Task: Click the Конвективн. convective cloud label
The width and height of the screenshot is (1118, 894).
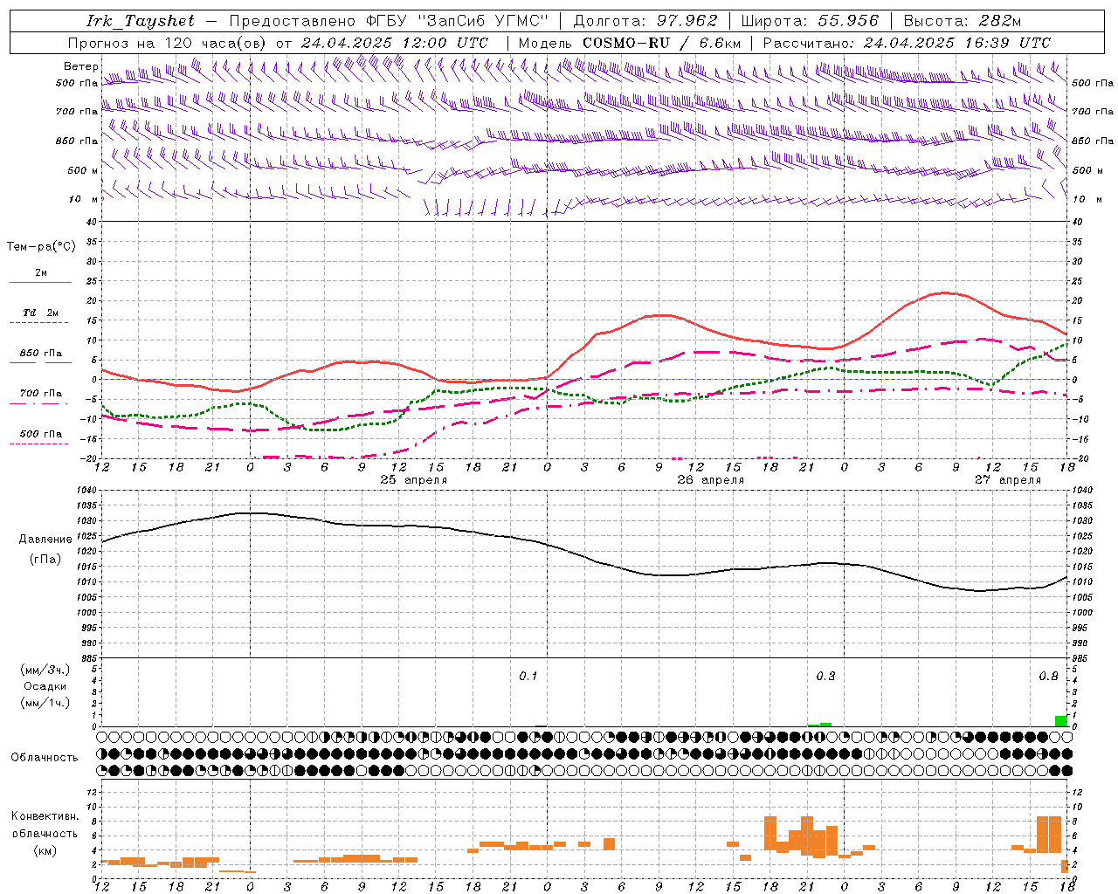Action: point(45,816)
